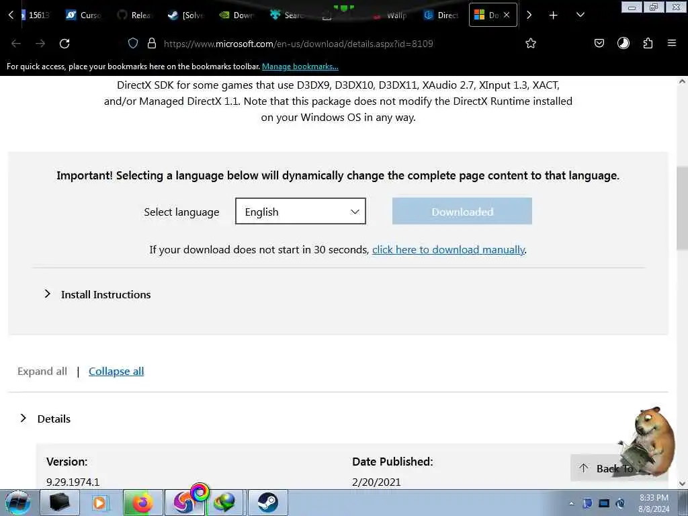Switch to Firefox in the taskbar
The image size is (688, 516).
142,503
